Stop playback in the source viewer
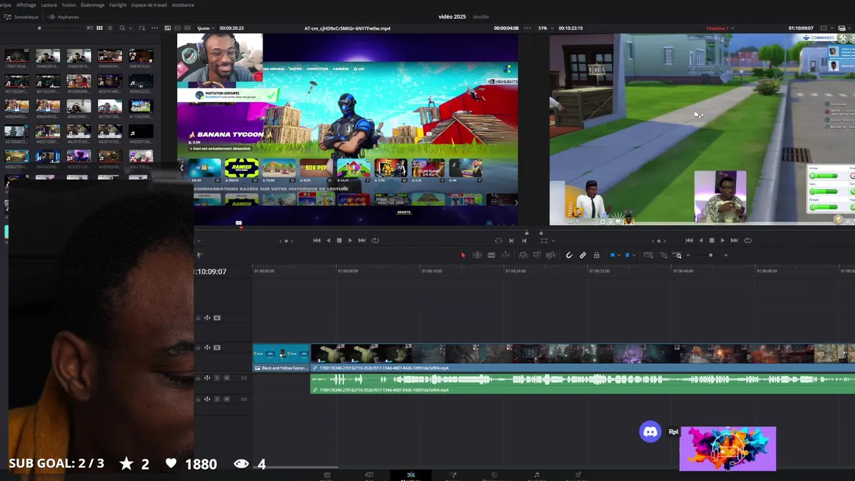This screenshot has width=855, height=481. (x=339, y=240)
